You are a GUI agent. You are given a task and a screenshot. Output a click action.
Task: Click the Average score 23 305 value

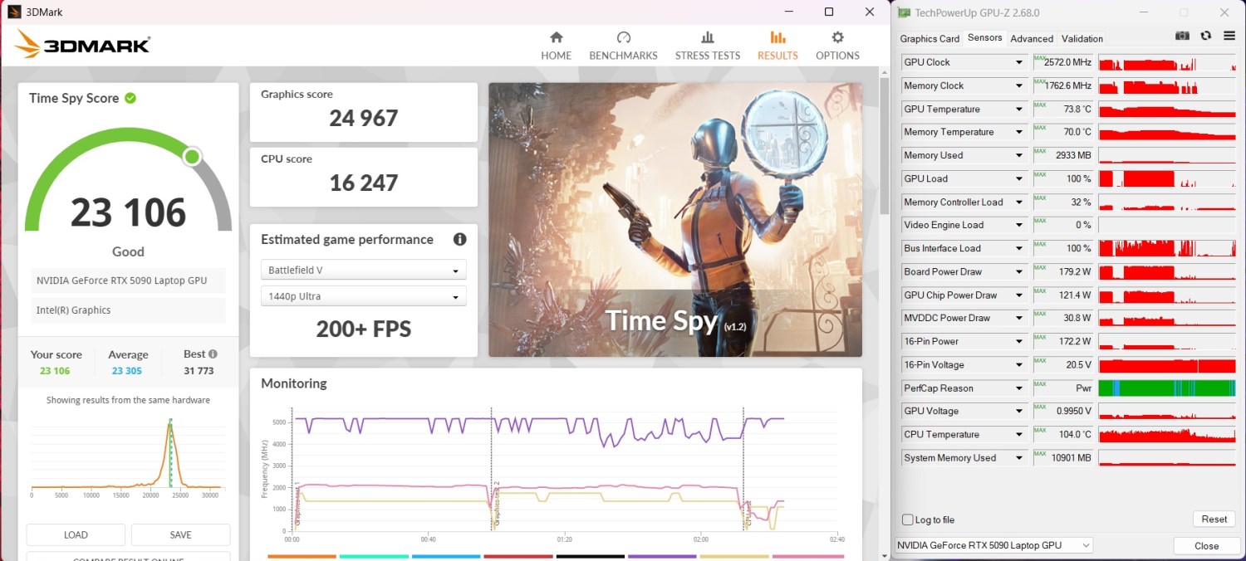click(127, 371)
